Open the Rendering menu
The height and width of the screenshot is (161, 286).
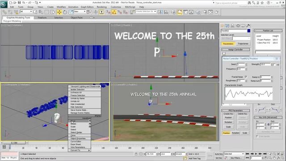pyautogui.click(x=101, y=7)
